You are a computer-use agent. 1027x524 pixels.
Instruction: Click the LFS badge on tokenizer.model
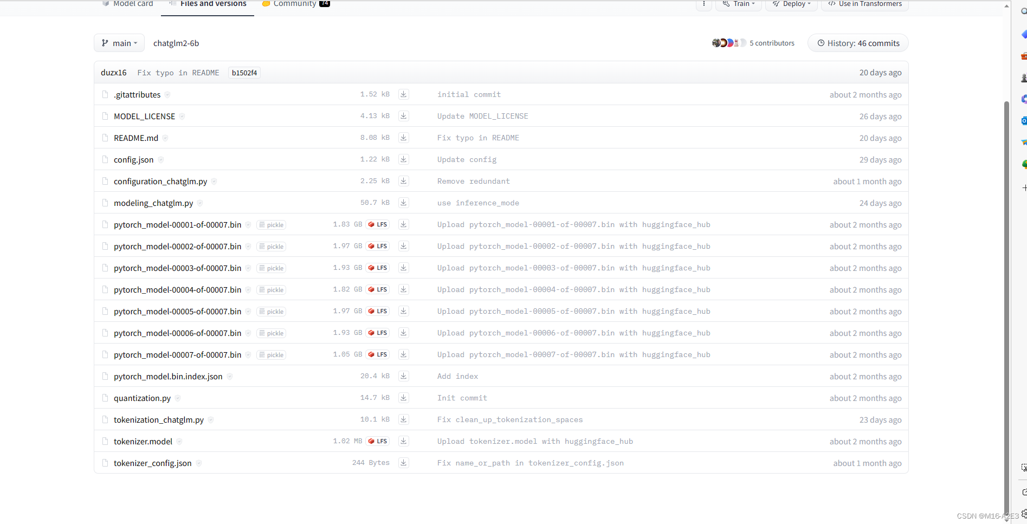click(x=378, y=441)
